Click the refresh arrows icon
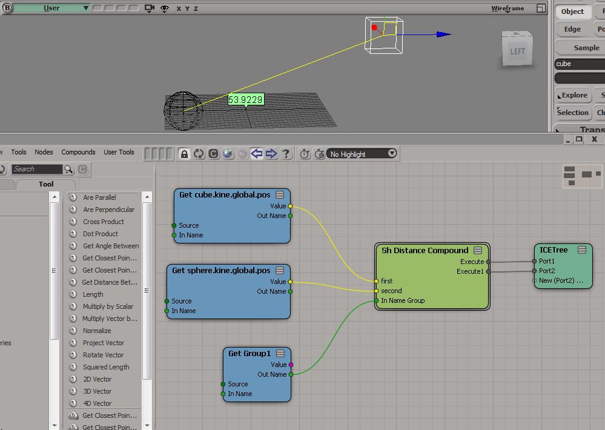 (x=199, y=154)
